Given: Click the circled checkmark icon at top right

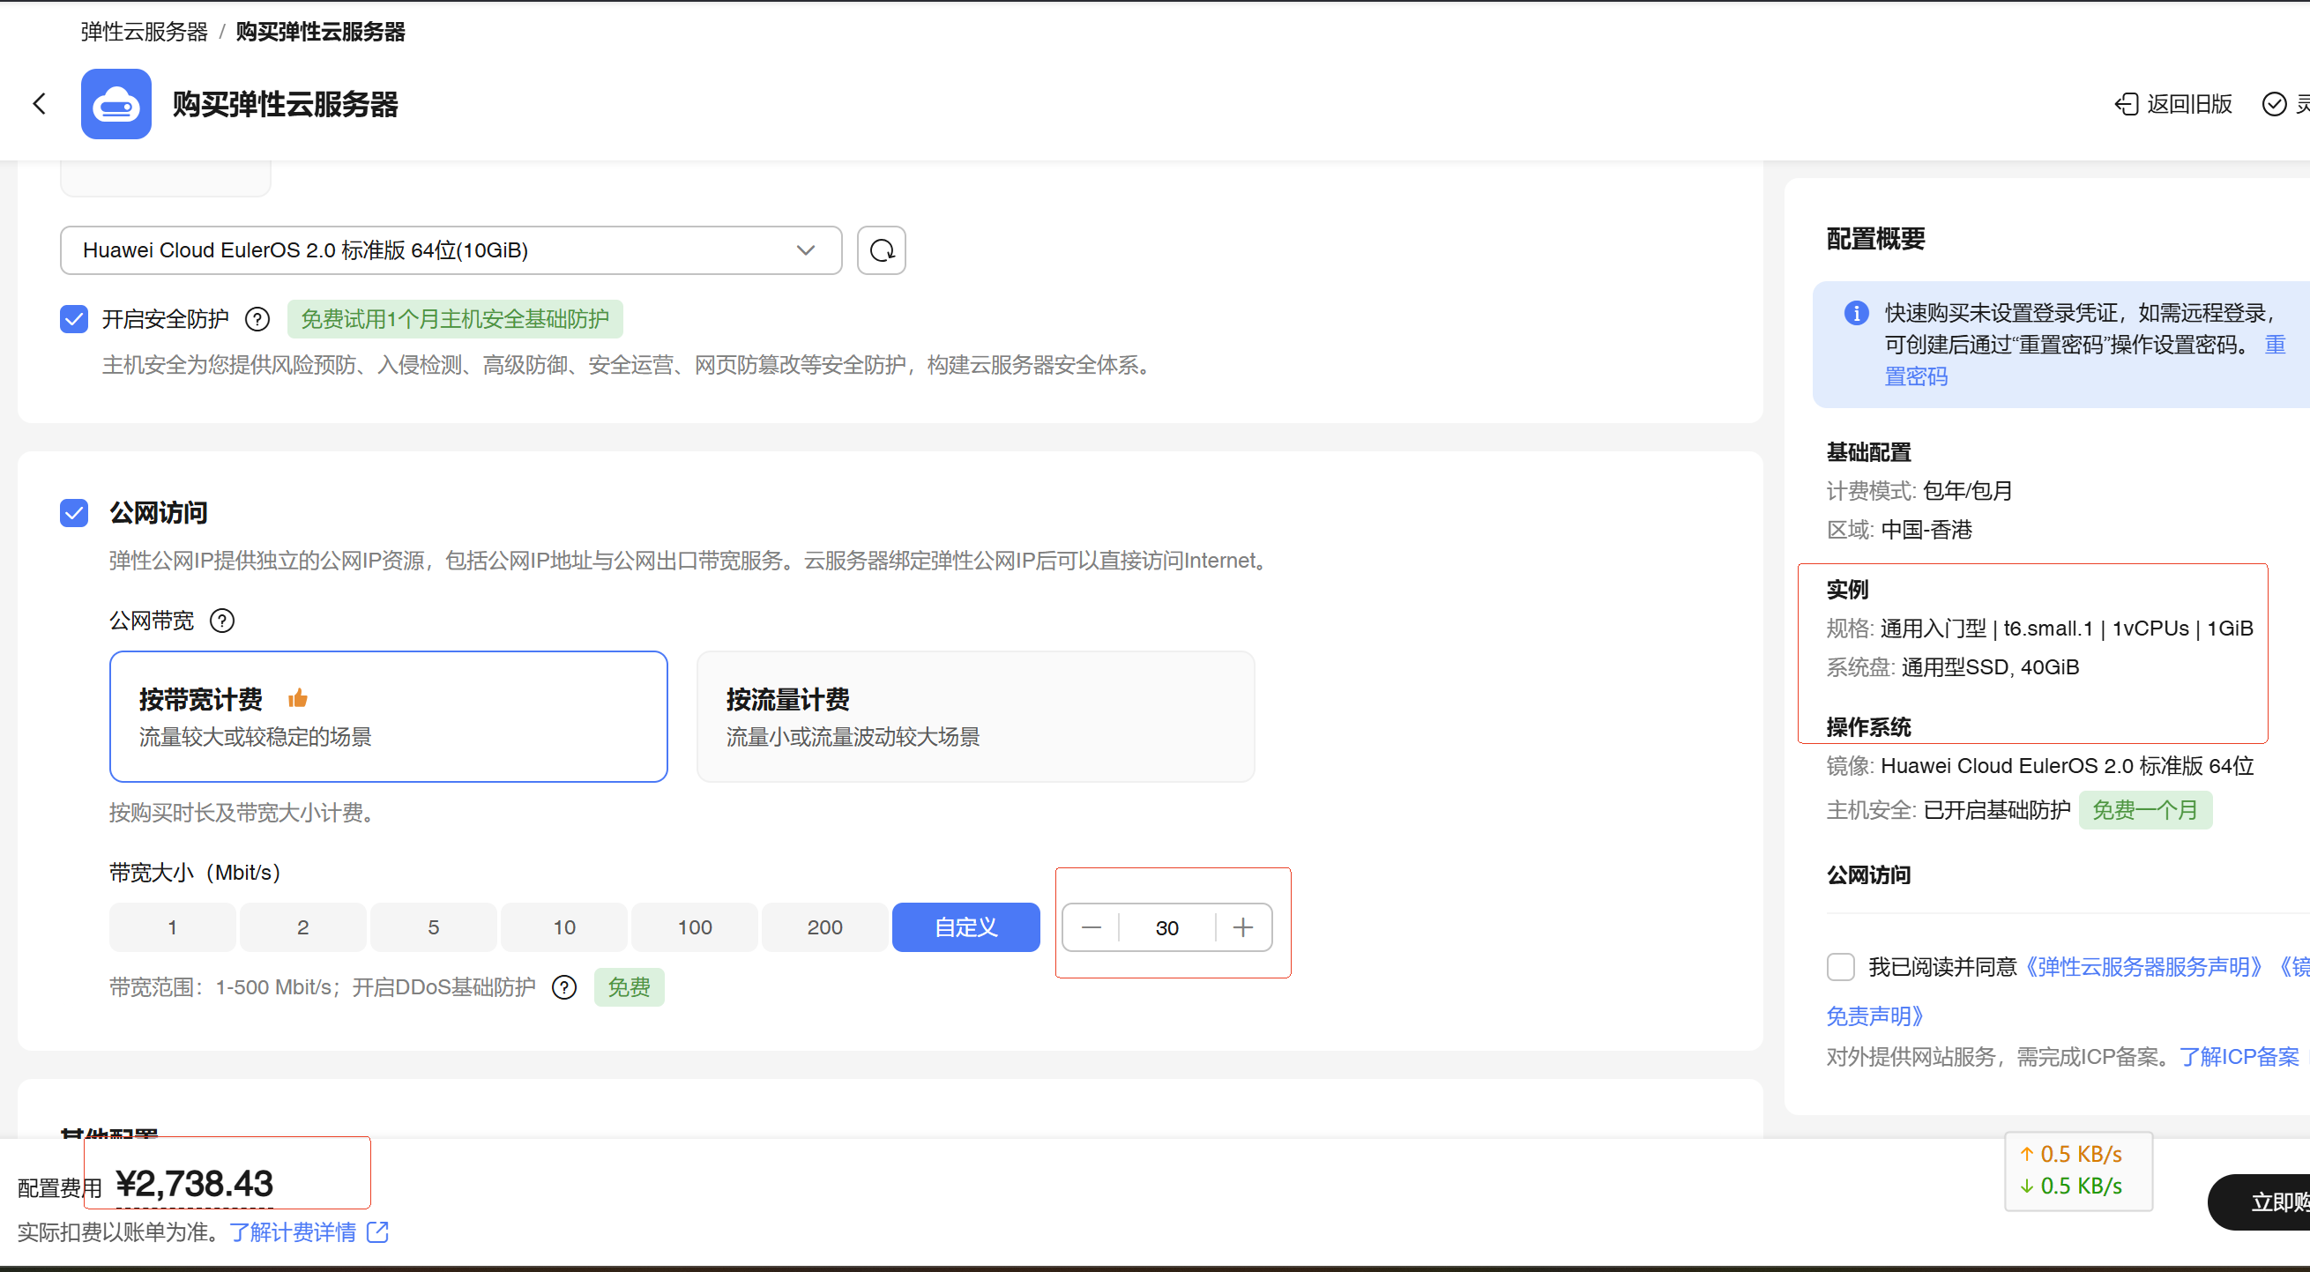Looking at the screenshot, I should point(2274,104).
